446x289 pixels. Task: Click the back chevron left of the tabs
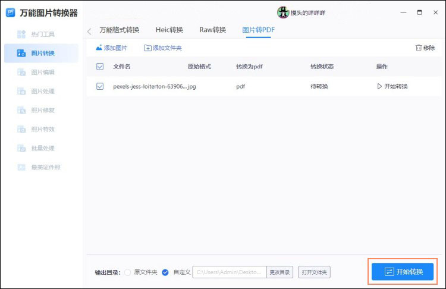tap(89, 32)
